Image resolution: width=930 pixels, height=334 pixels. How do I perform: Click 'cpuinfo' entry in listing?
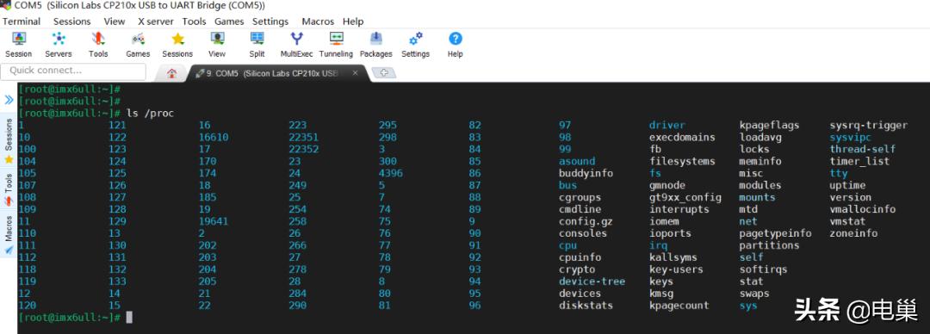[x=580, y=257]
